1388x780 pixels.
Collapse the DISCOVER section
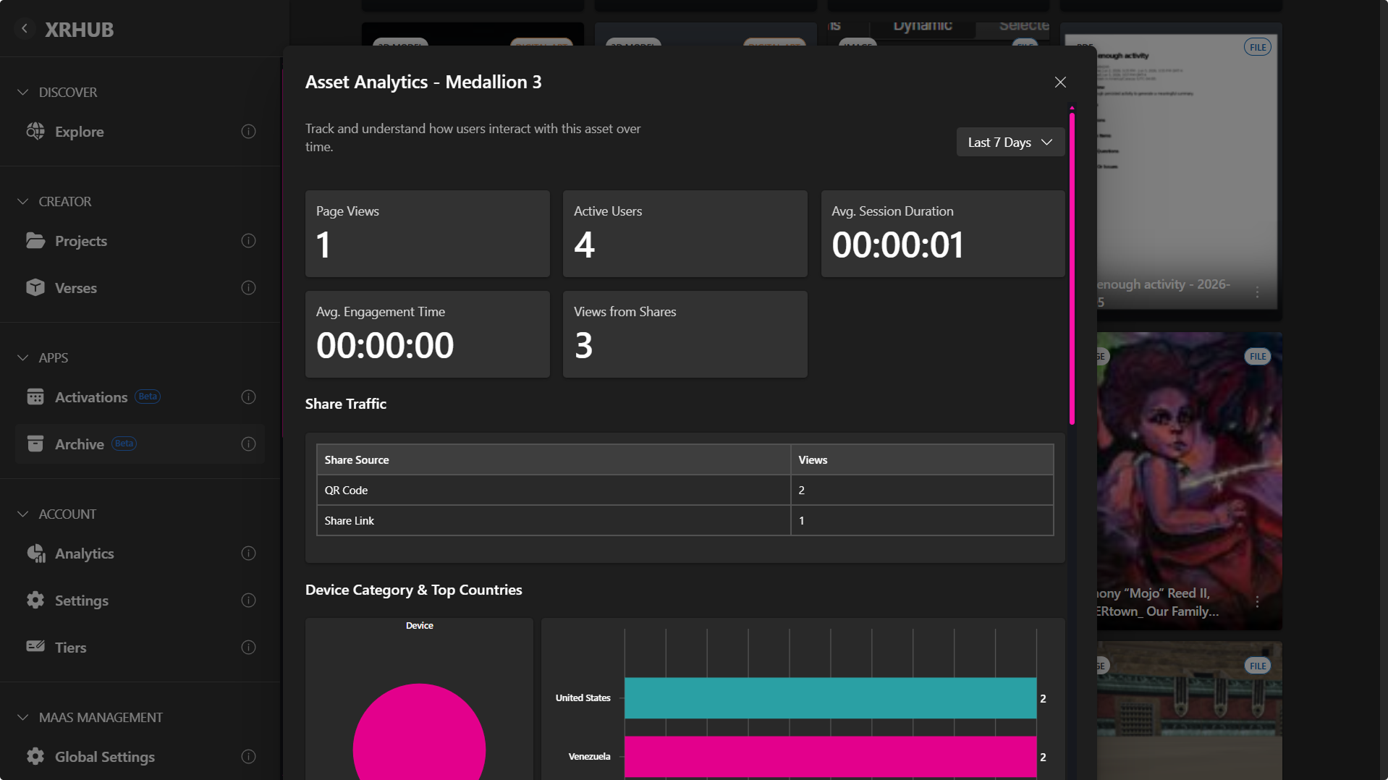click(23, 92)
